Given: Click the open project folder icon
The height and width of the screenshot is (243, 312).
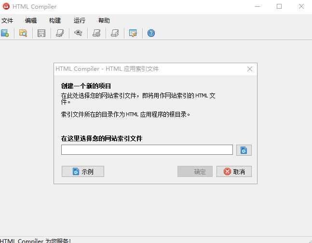Looking at the screenshot, I should pos(23,33).
